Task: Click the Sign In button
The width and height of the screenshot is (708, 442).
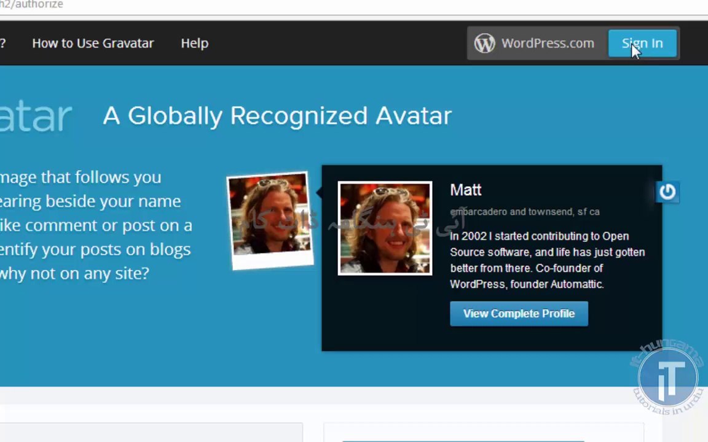Action: click(642, 44)
